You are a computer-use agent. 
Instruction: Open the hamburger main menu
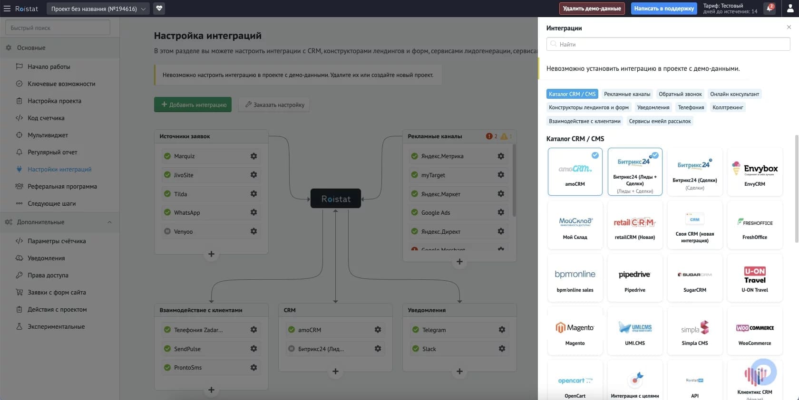click(x=7, y=9)
